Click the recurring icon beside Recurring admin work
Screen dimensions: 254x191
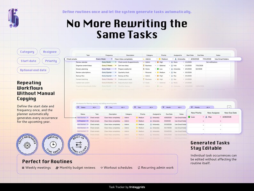pyautogui.click(x=139, y=168)
